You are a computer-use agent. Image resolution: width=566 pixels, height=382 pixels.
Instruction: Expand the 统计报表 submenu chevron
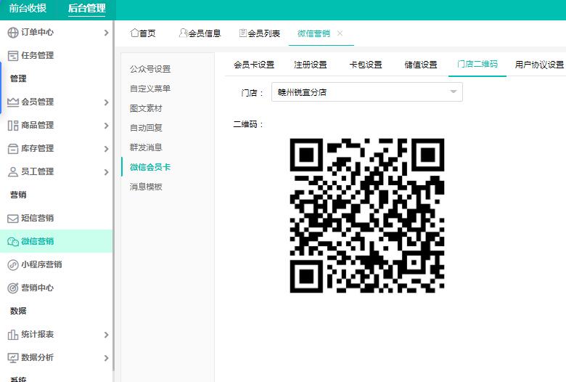106,335
